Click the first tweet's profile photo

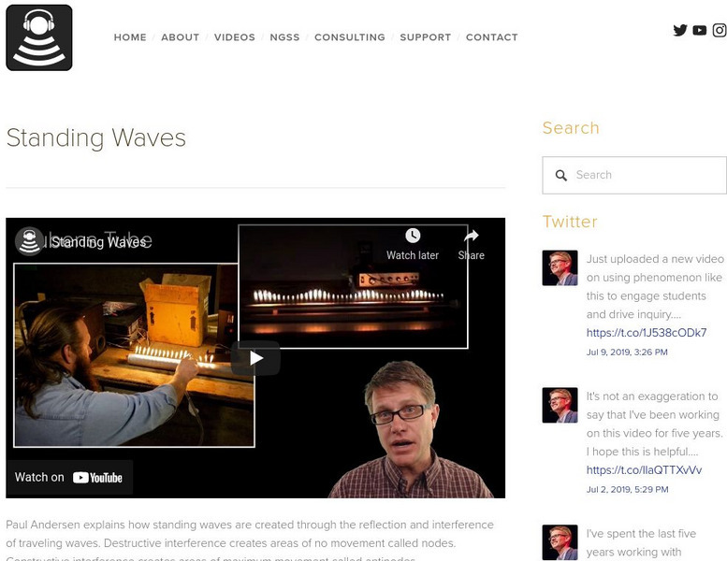point(560,267)
